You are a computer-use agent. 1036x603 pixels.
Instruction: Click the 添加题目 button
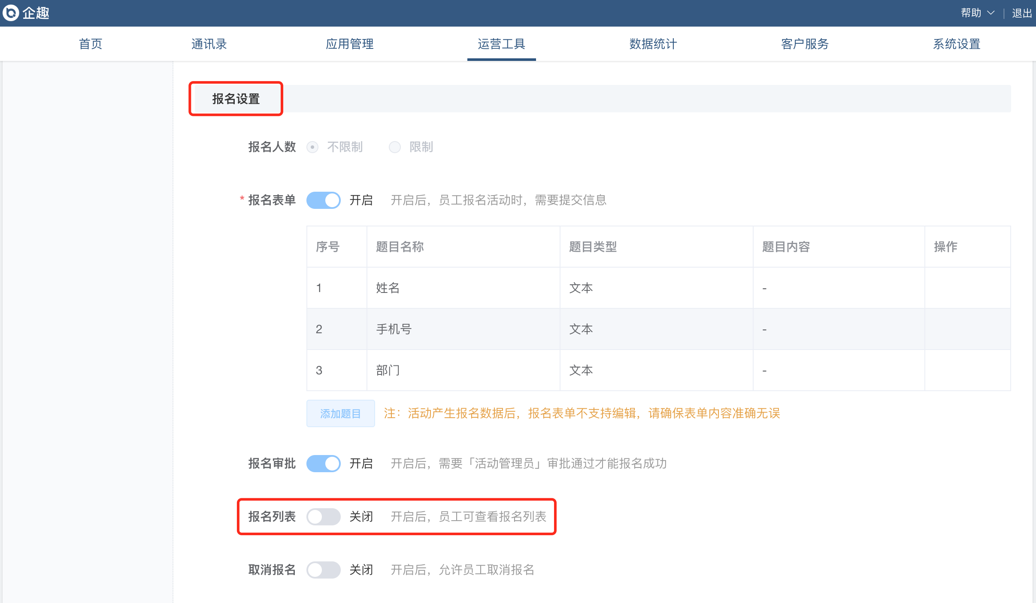click(x=340, y=413)
